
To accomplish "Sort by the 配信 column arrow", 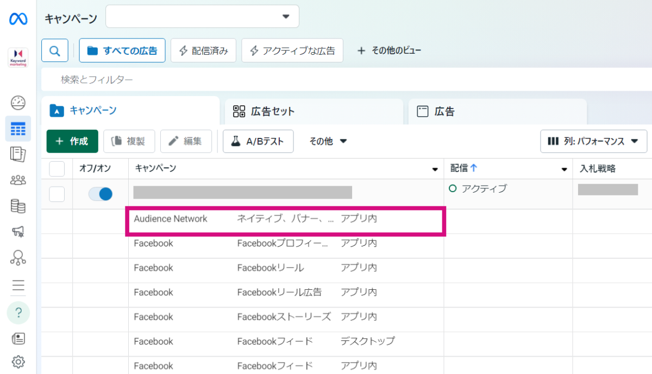I will click(474, 168).
